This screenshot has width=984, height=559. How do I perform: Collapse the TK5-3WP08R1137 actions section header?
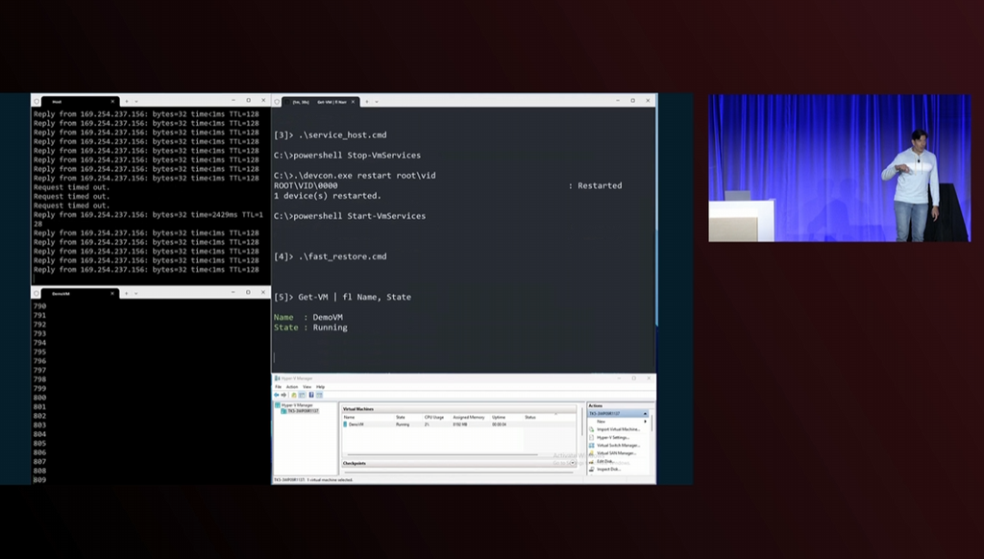(645, 414)
